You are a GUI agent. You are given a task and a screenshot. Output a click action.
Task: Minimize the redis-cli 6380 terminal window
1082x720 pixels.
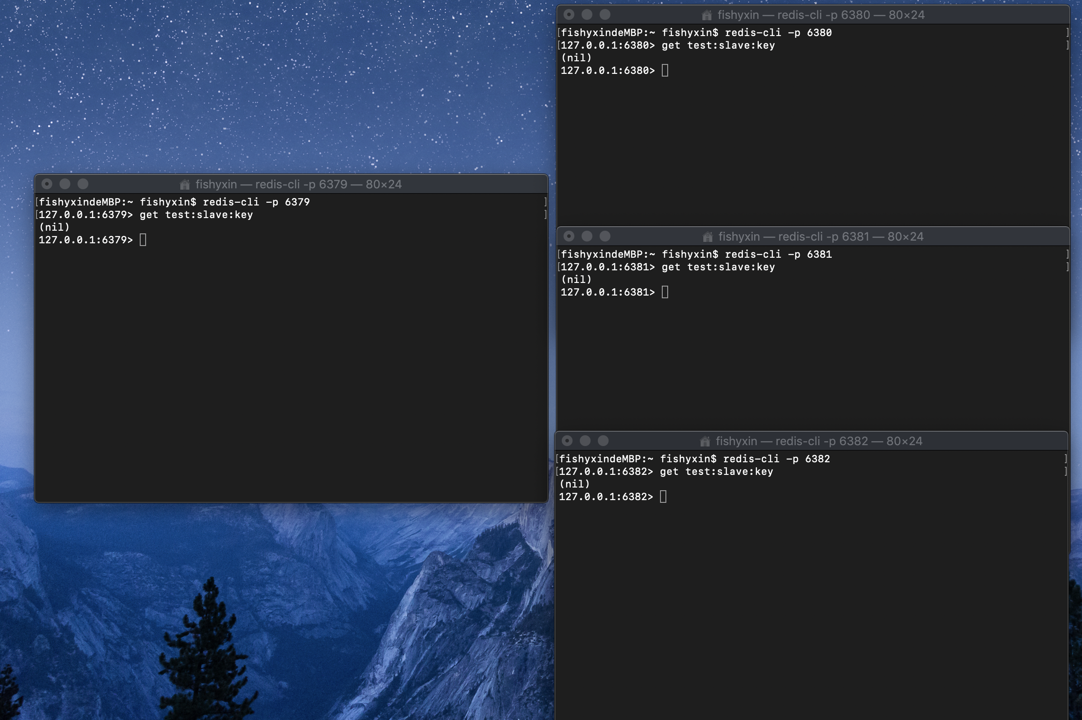click(587, 15)
